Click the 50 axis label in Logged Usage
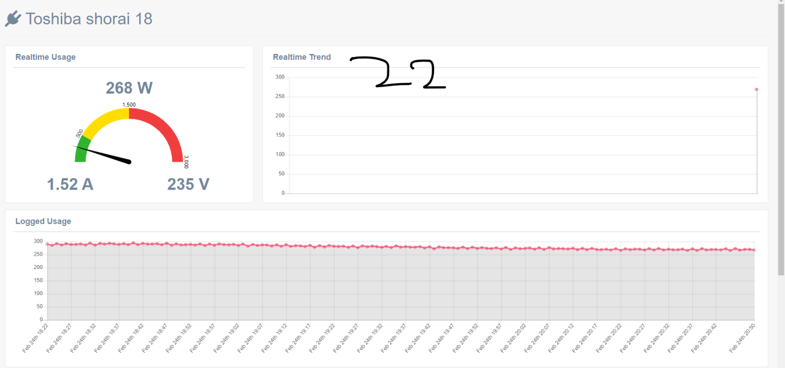This screenshot has height=368, width=785. (40, 306)
